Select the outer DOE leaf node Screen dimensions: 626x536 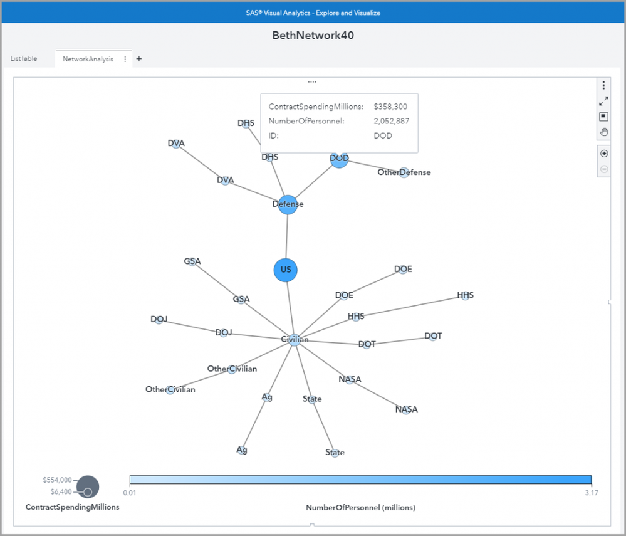[403, 270]
